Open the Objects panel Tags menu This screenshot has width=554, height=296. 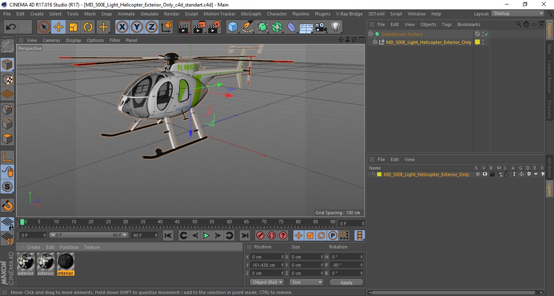point(446,24)
